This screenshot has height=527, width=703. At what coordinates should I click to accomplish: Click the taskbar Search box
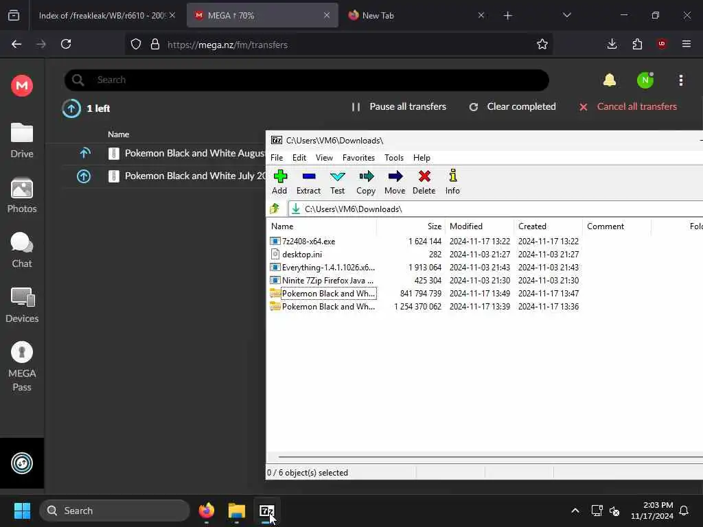tap(115, 511)
